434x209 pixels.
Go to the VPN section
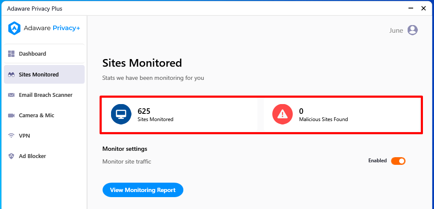point(44,136)
